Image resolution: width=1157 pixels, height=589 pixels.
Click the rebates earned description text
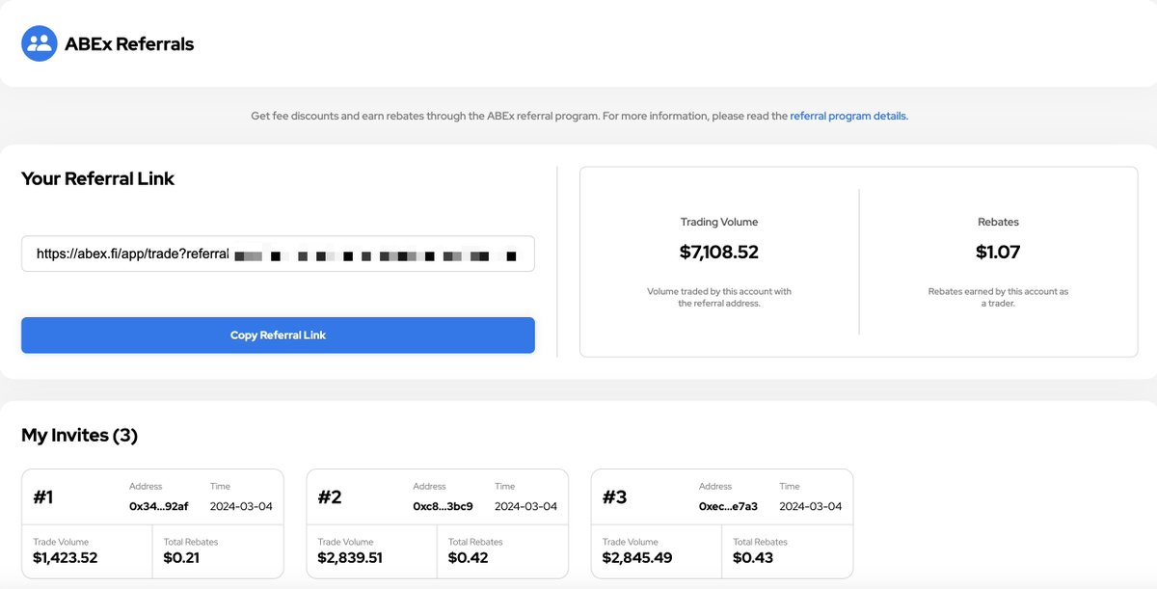[x=998, y=297]
